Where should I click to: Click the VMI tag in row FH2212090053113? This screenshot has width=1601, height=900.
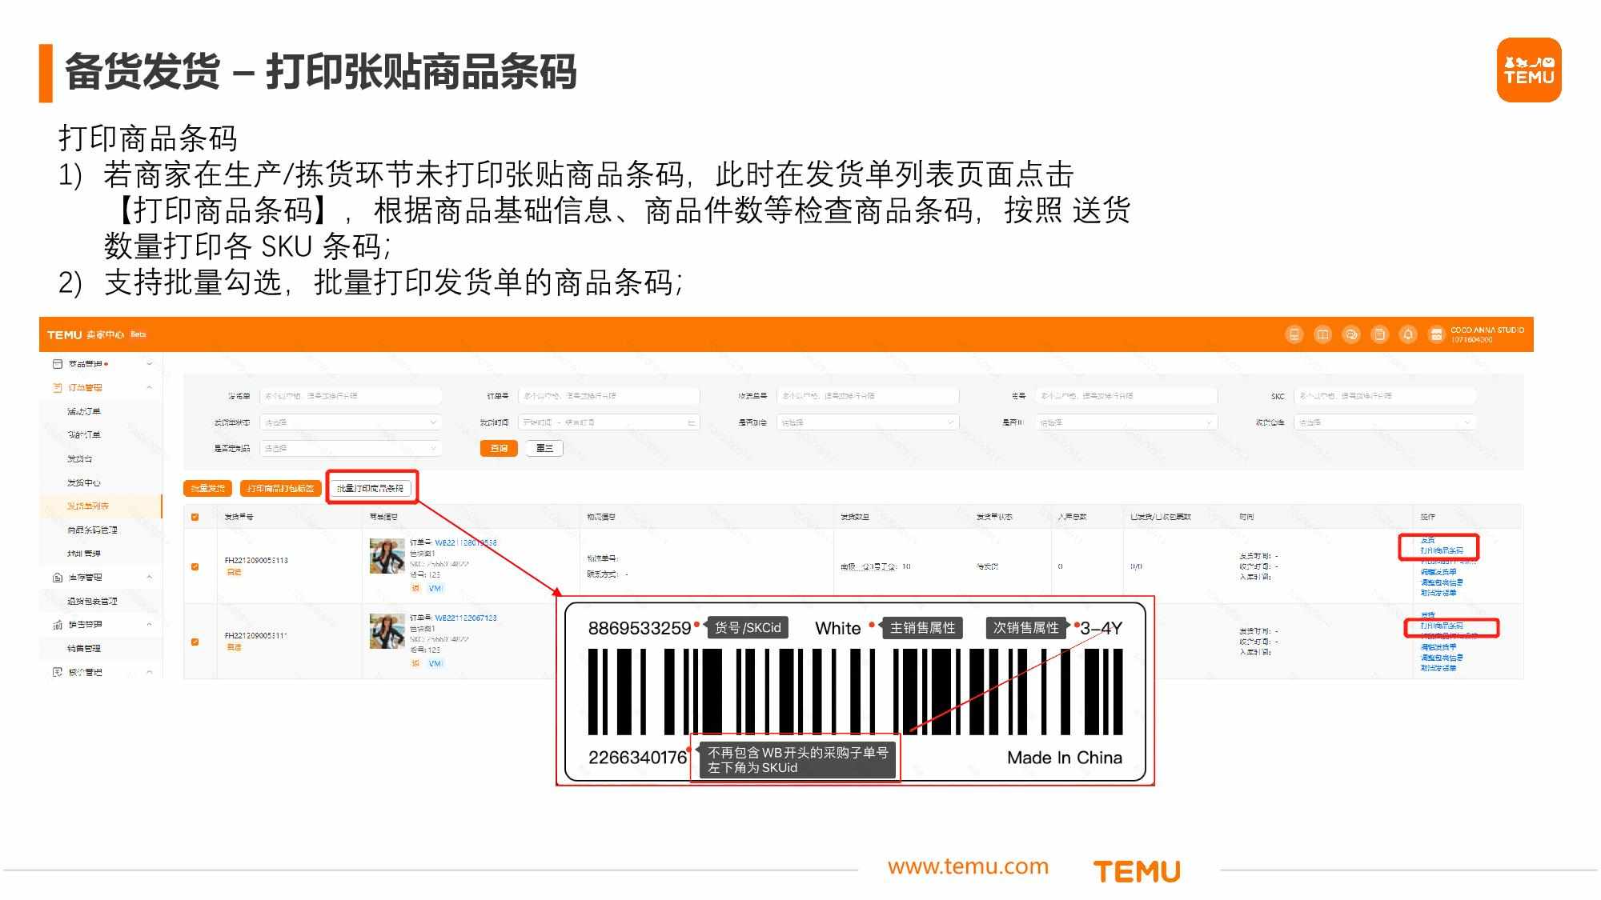click(435, 588)
